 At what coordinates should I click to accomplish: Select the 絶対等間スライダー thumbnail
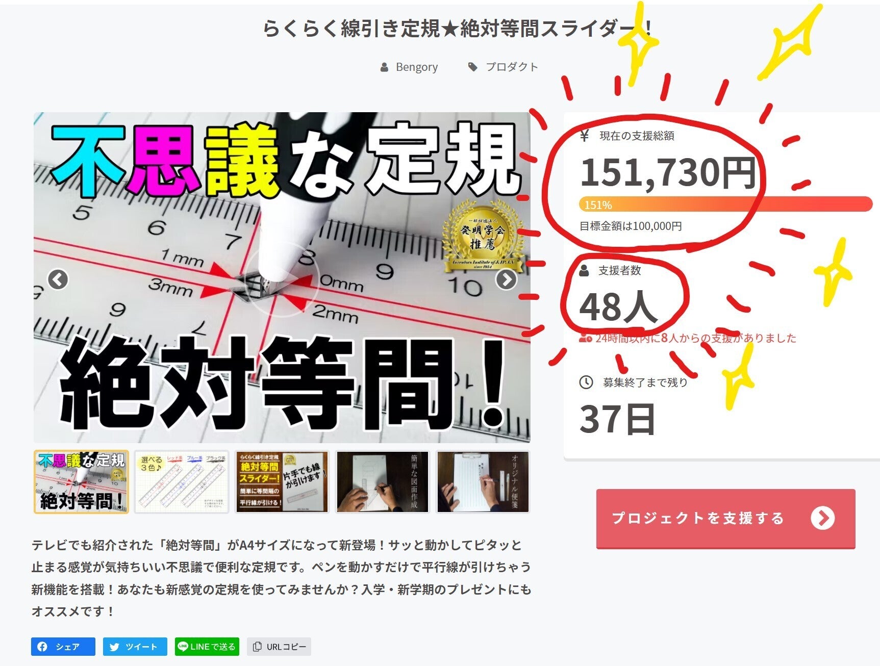(282, 482)
